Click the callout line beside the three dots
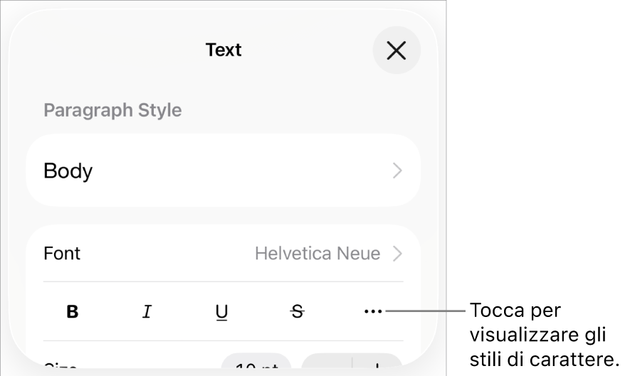This screenshot has height=376, width=625. pos(425,311)
